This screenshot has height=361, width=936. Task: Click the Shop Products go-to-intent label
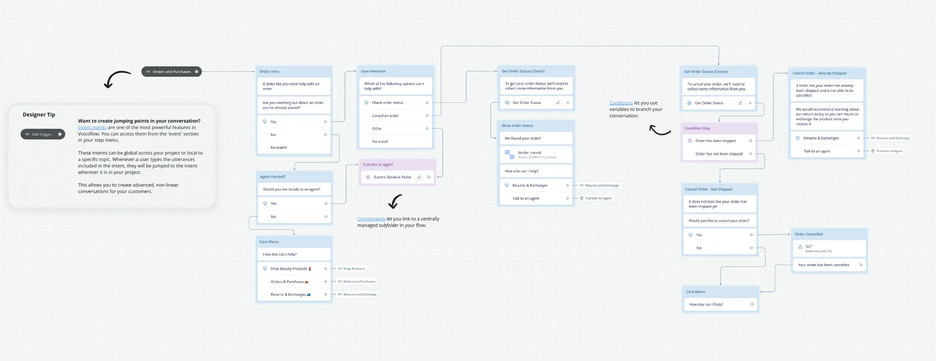point(354,269)
